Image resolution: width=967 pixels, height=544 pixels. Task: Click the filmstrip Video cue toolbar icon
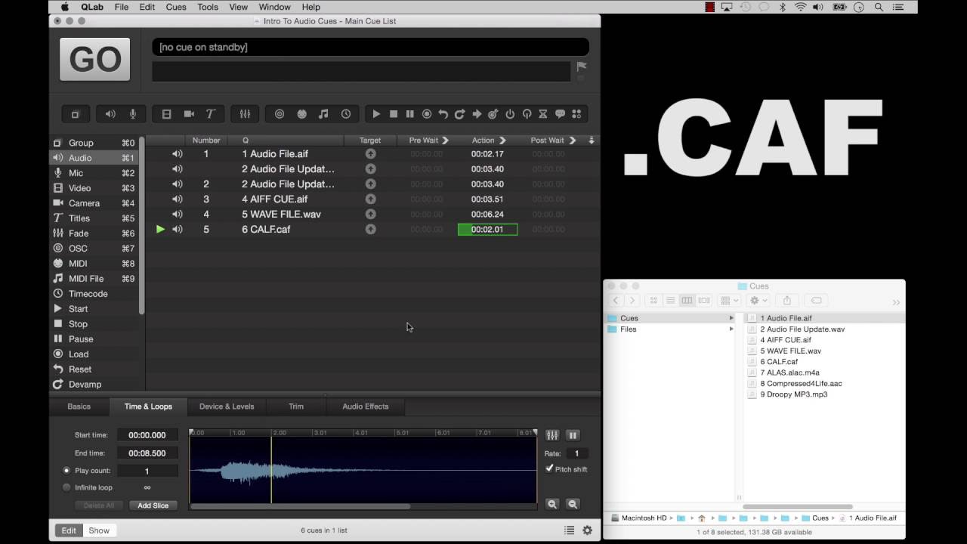tap(166, 114)
